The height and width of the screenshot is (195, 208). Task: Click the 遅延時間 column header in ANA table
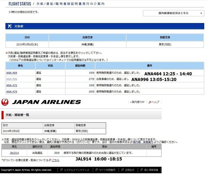(80, 66)
